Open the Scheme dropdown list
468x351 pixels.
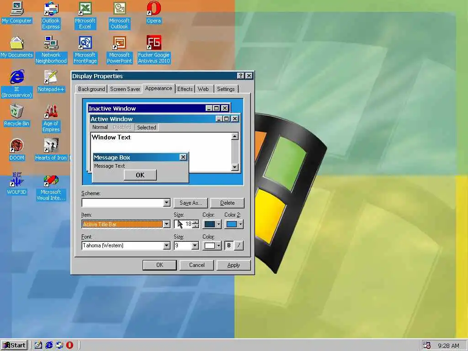point(167,202)
